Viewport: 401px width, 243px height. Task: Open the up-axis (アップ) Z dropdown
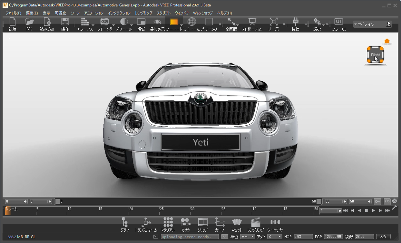point(275,237)
